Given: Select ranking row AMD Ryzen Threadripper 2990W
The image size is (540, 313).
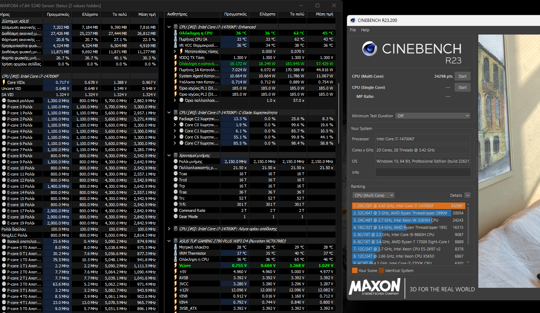Looking at the screenshot, I should pyautogui.click(x=408, y=213).
